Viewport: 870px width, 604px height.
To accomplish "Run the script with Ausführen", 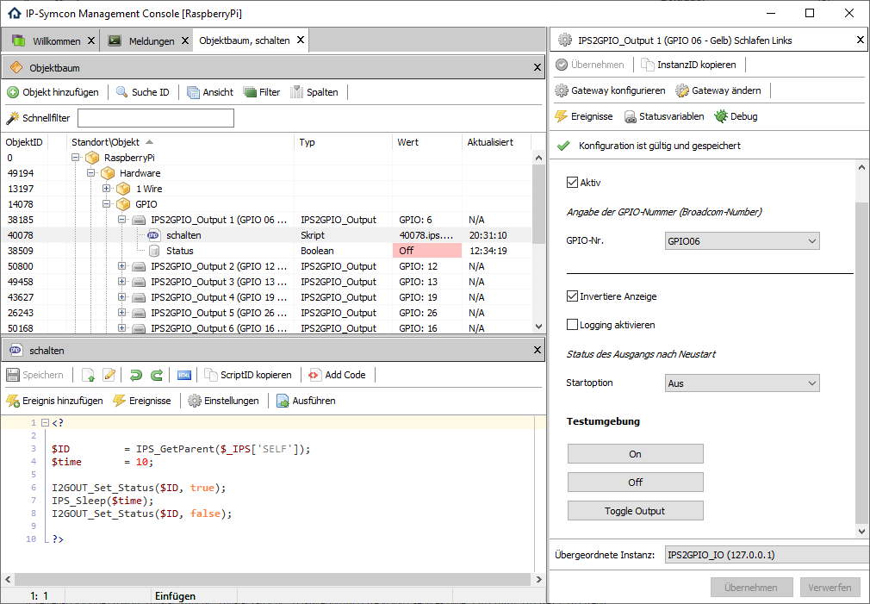I will 307,401.
